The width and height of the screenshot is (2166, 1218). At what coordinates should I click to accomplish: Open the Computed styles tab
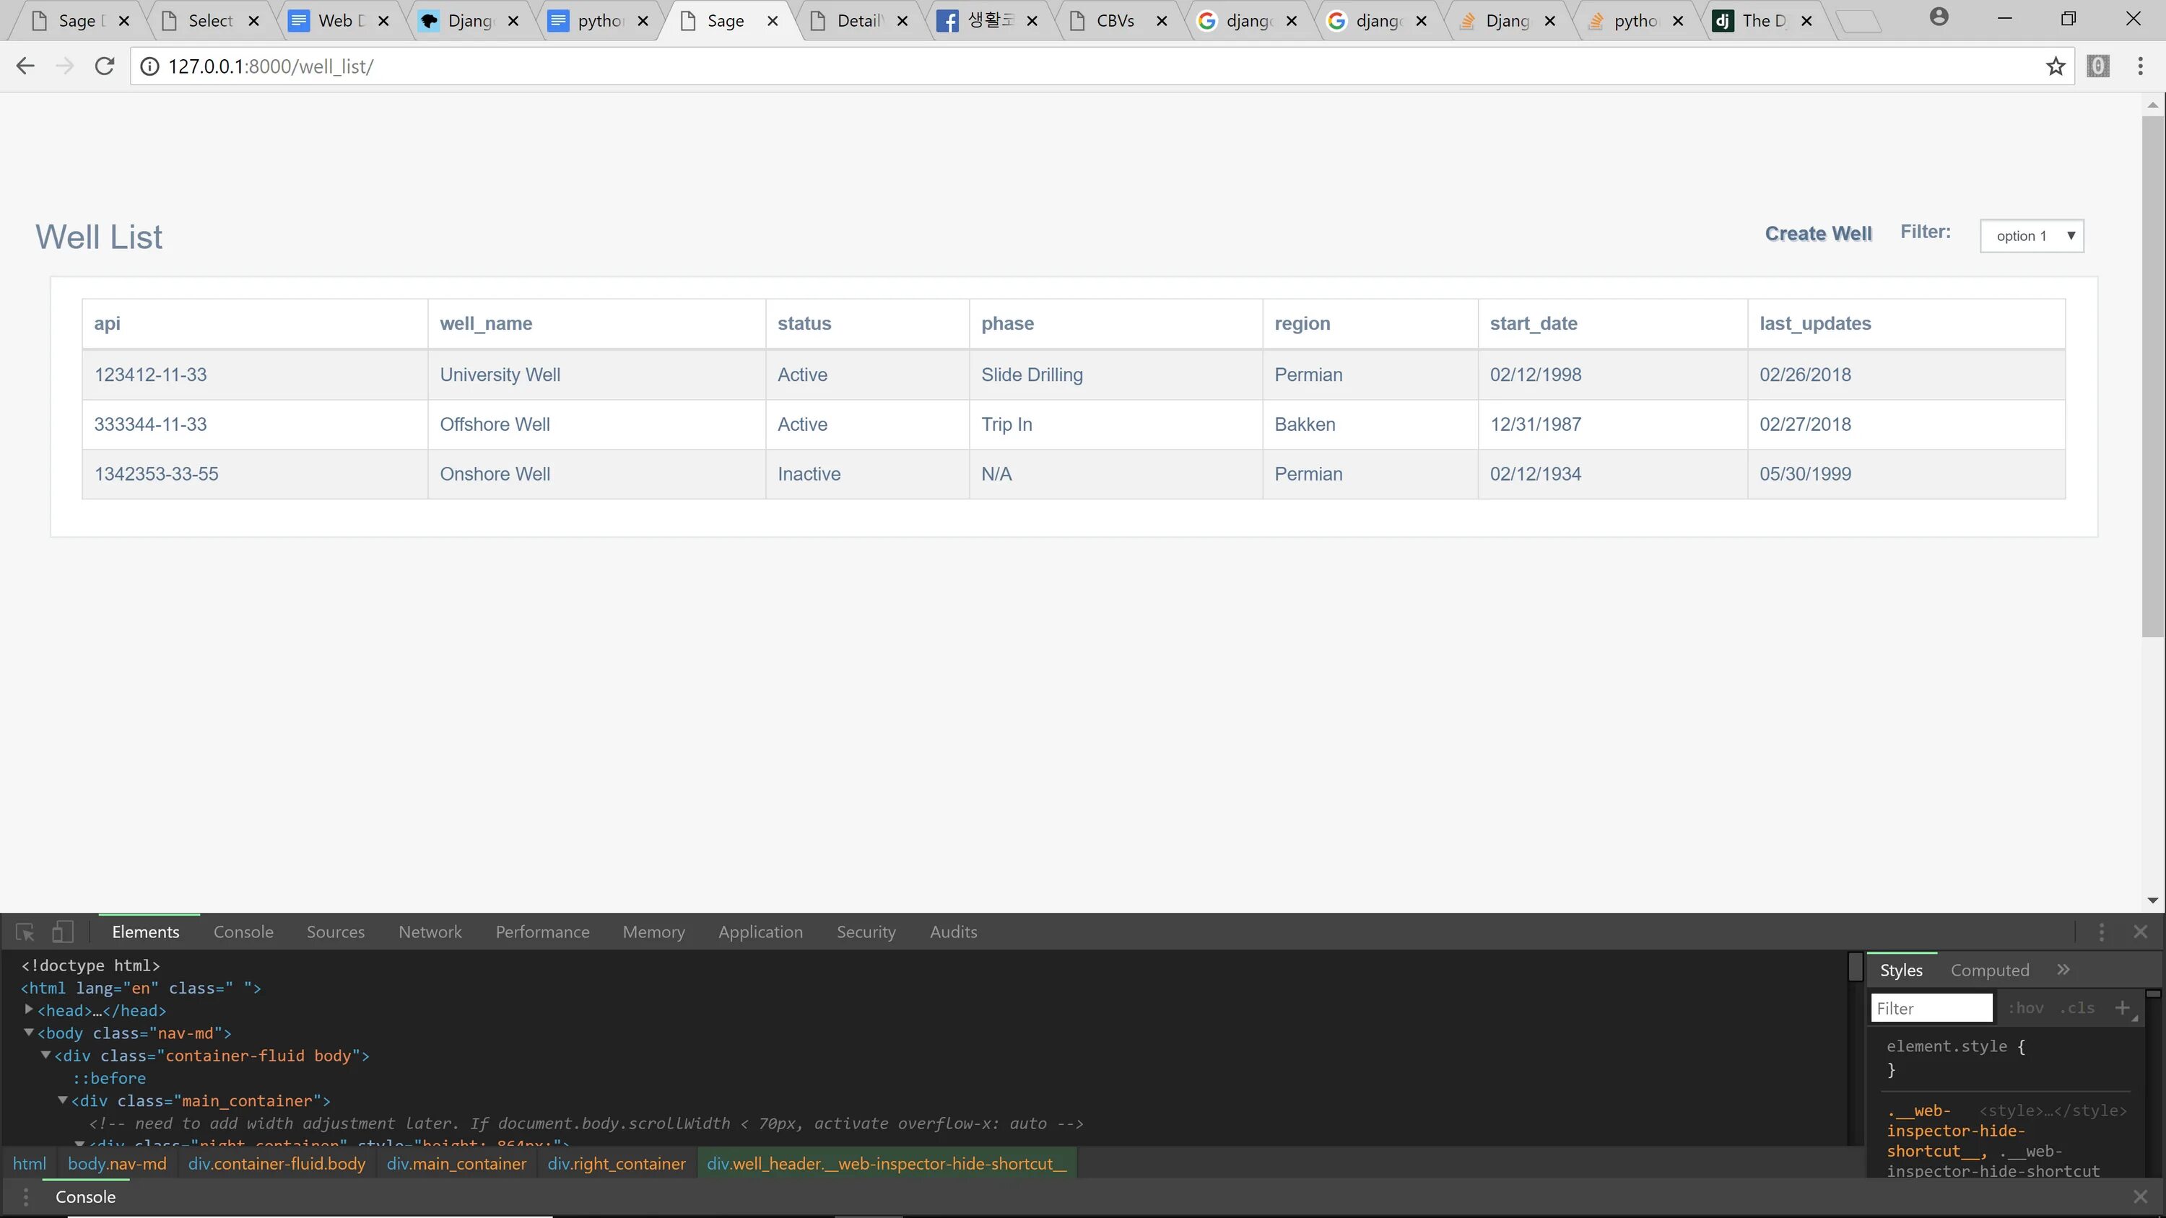tap(1989, 970)
